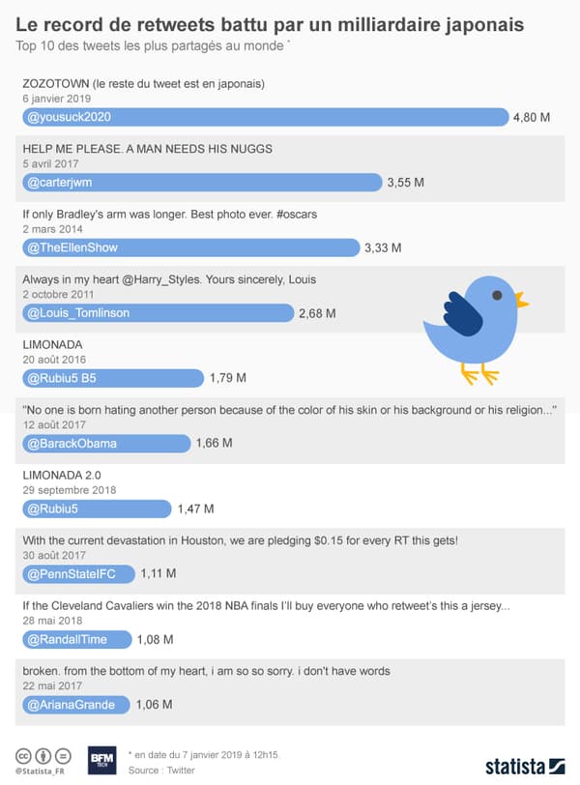Select the @carterjwm bar

(202, 182)
